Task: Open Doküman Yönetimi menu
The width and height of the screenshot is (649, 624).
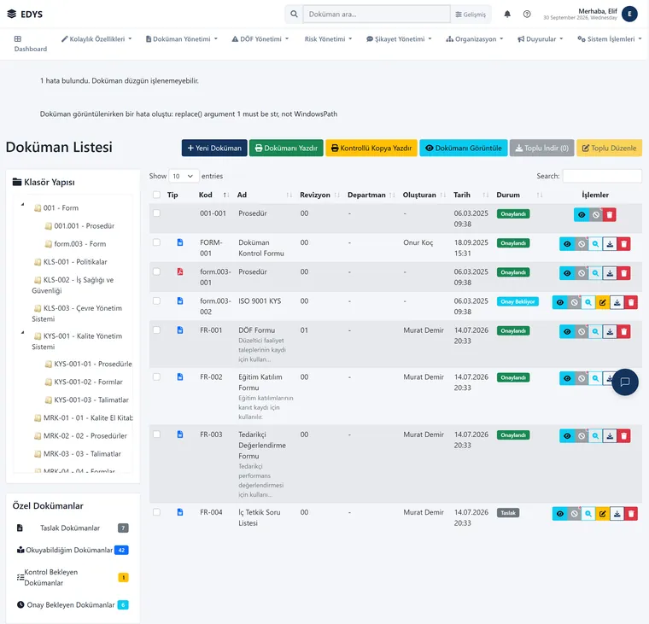Action: (182, 39)
